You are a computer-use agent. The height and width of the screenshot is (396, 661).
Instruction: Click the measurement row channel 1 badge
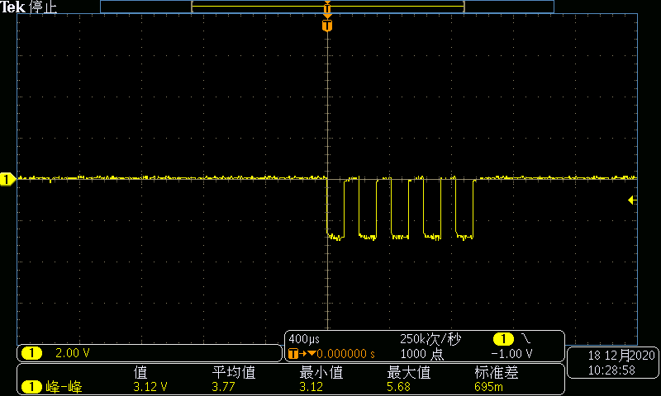point(31,387)
